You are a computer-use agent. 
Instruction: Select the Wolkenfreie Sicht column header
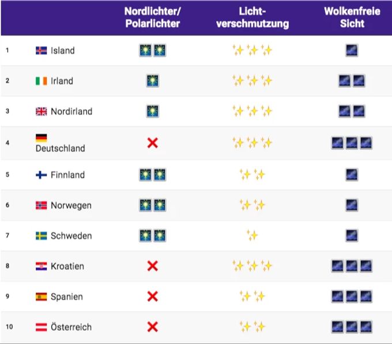click(352, 17)
